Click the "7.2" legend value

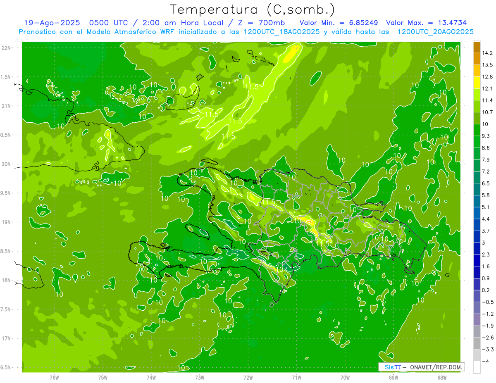point(486,171)
